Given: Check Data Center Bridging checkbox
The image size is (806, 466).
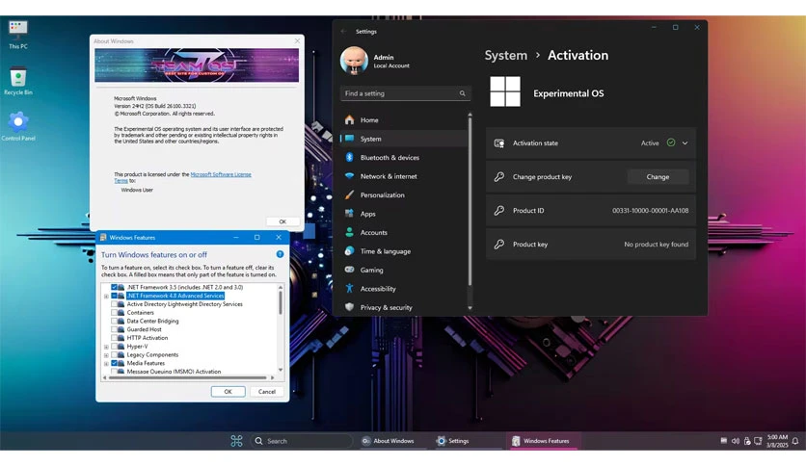Looking at the screenshot, I should tap(114, 321).
